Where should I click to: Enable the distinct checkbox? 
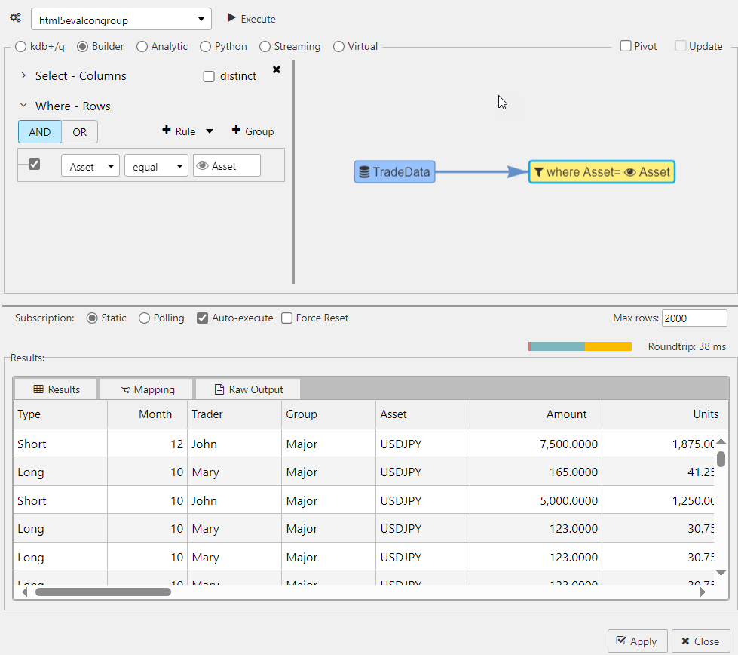click(209, 76)
